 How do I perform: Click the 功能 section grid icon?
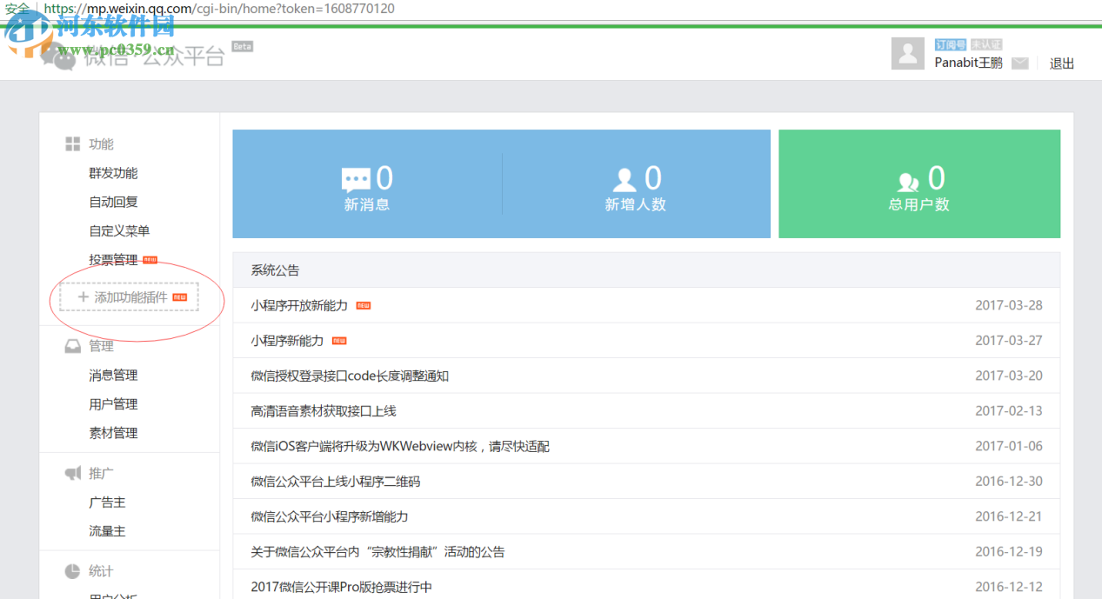(73, 144)
